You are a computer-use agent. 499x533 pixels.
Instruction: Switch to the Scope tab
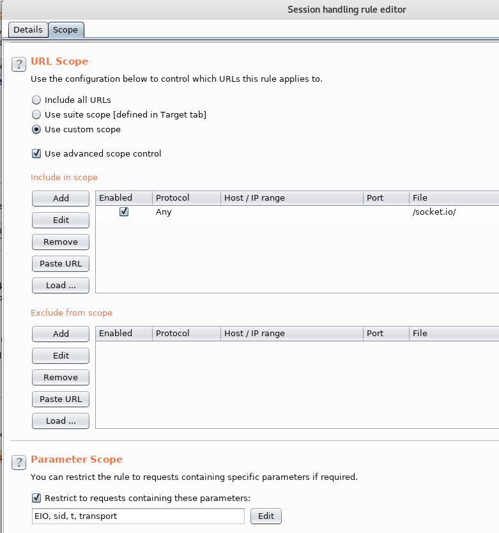click(x=66, y=30)
